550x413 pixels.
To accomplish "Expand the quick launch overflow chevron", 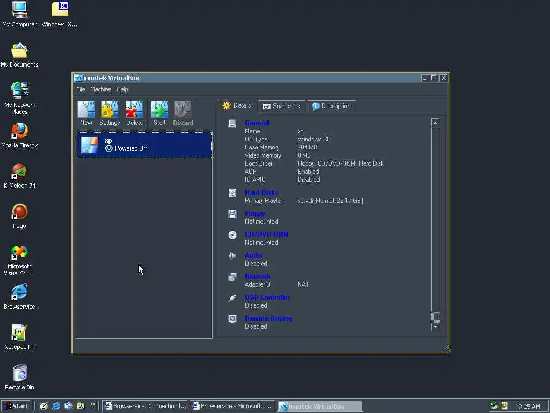I will [x=92, y=404].
